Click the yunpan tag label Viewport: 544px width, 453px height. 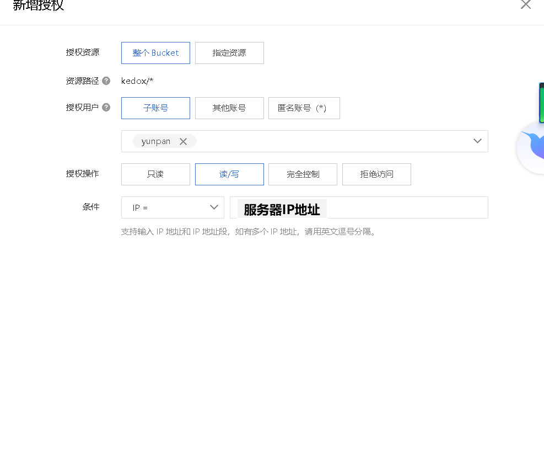pos(156,141)
